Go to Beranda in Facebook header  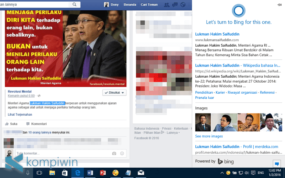(x=130, y=5)
